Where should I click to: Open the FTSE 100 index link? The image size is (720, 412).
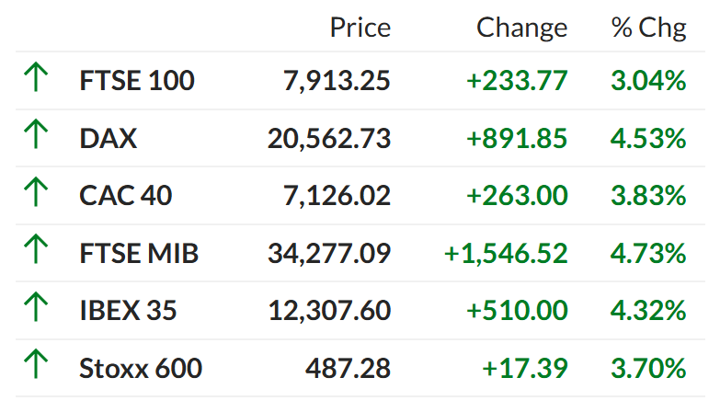[x=137, y=81]
